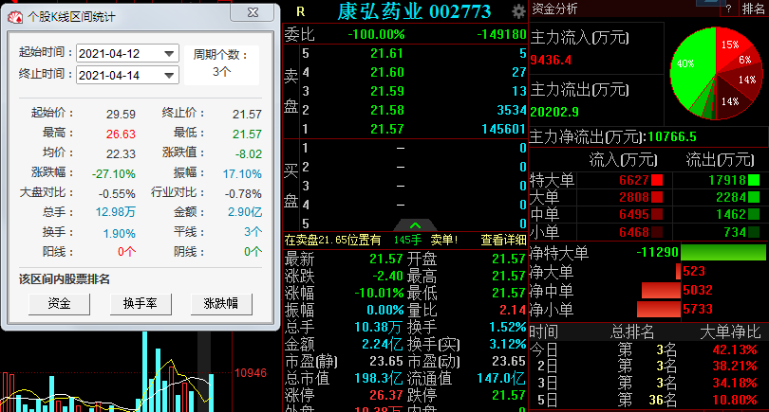Click the 主力流出 value 20202.9
This screenshot has width=769, height=412.
(554, 112)
